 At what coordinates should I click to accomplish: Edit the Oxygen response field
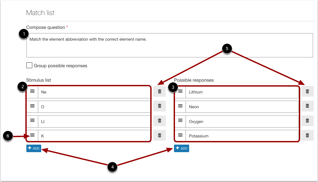[242, 121]
